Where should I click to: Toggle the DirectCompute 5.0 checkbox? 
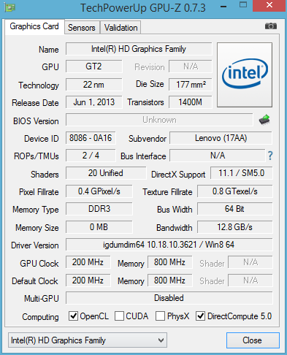tap(201, 316)
